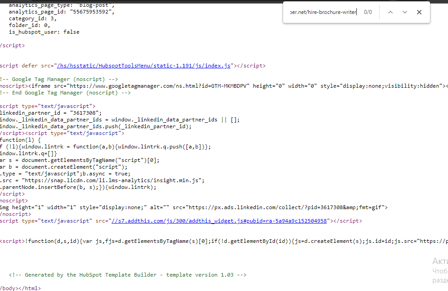Click the document.createElement("script") line

pos(64,167)
